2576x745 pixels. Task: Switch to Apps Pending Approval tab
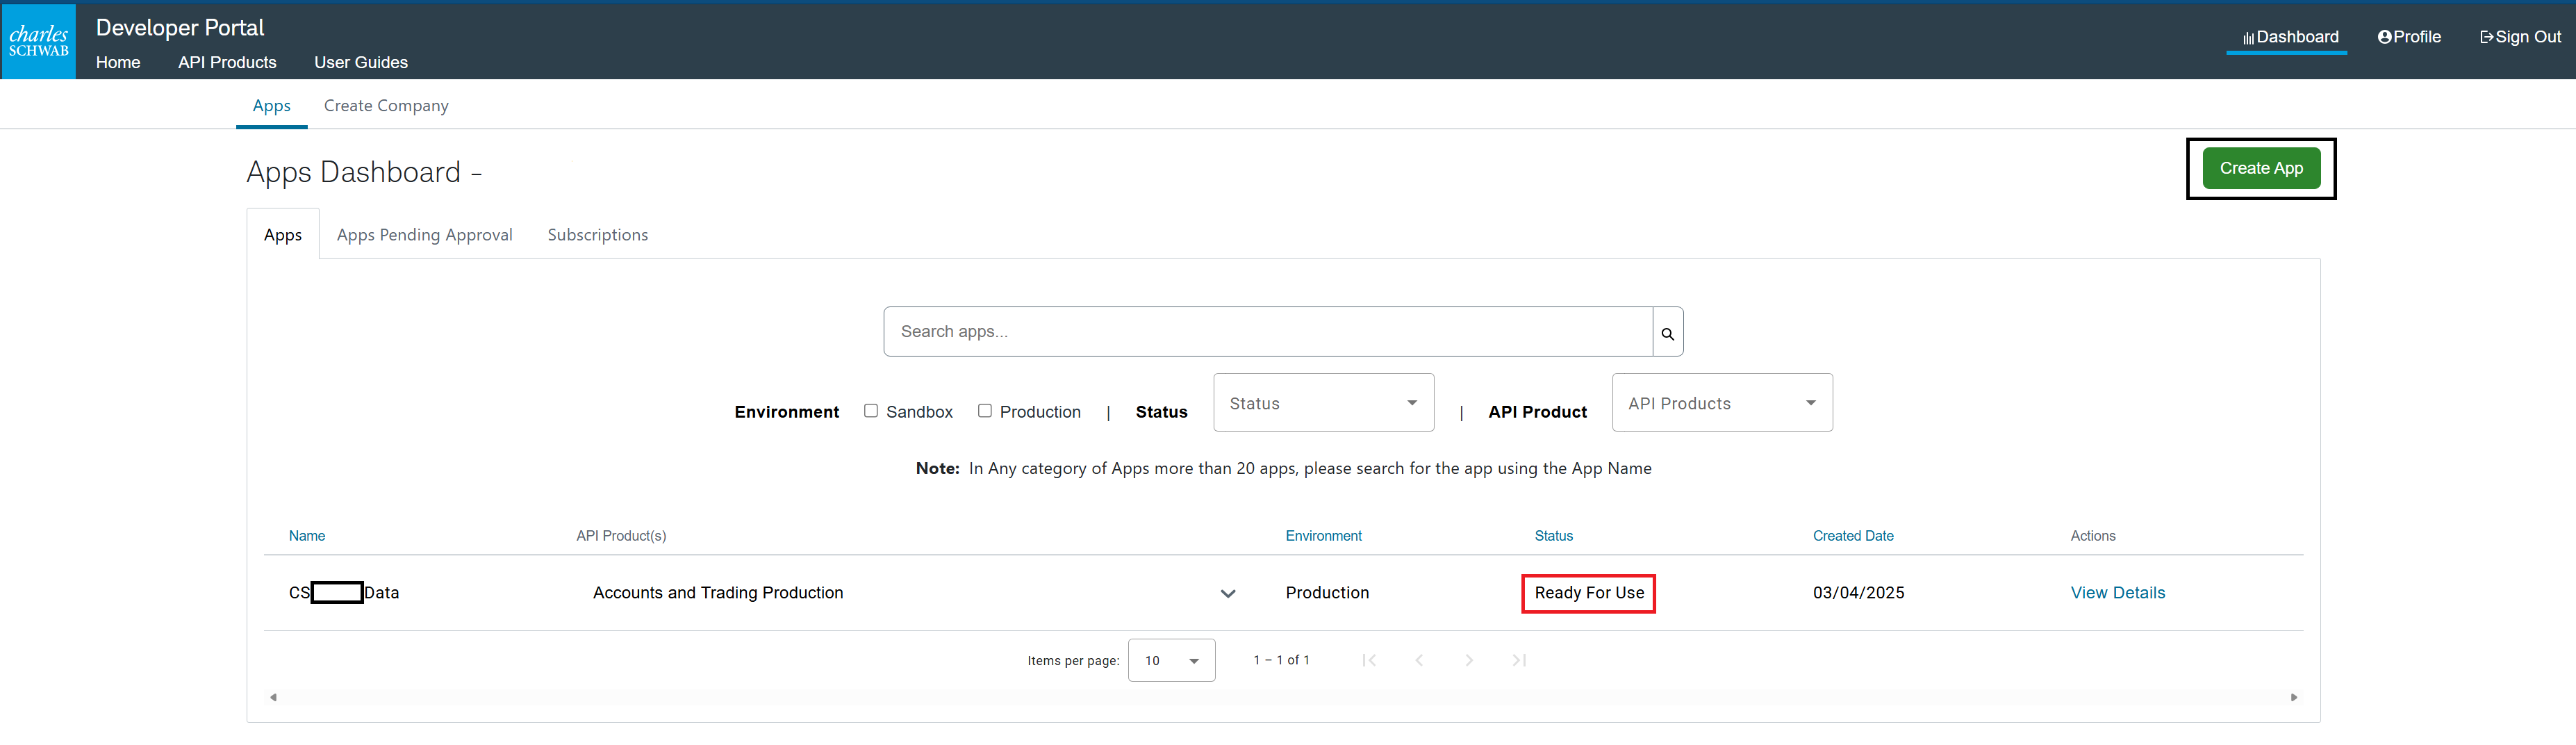tap(424, 235)
